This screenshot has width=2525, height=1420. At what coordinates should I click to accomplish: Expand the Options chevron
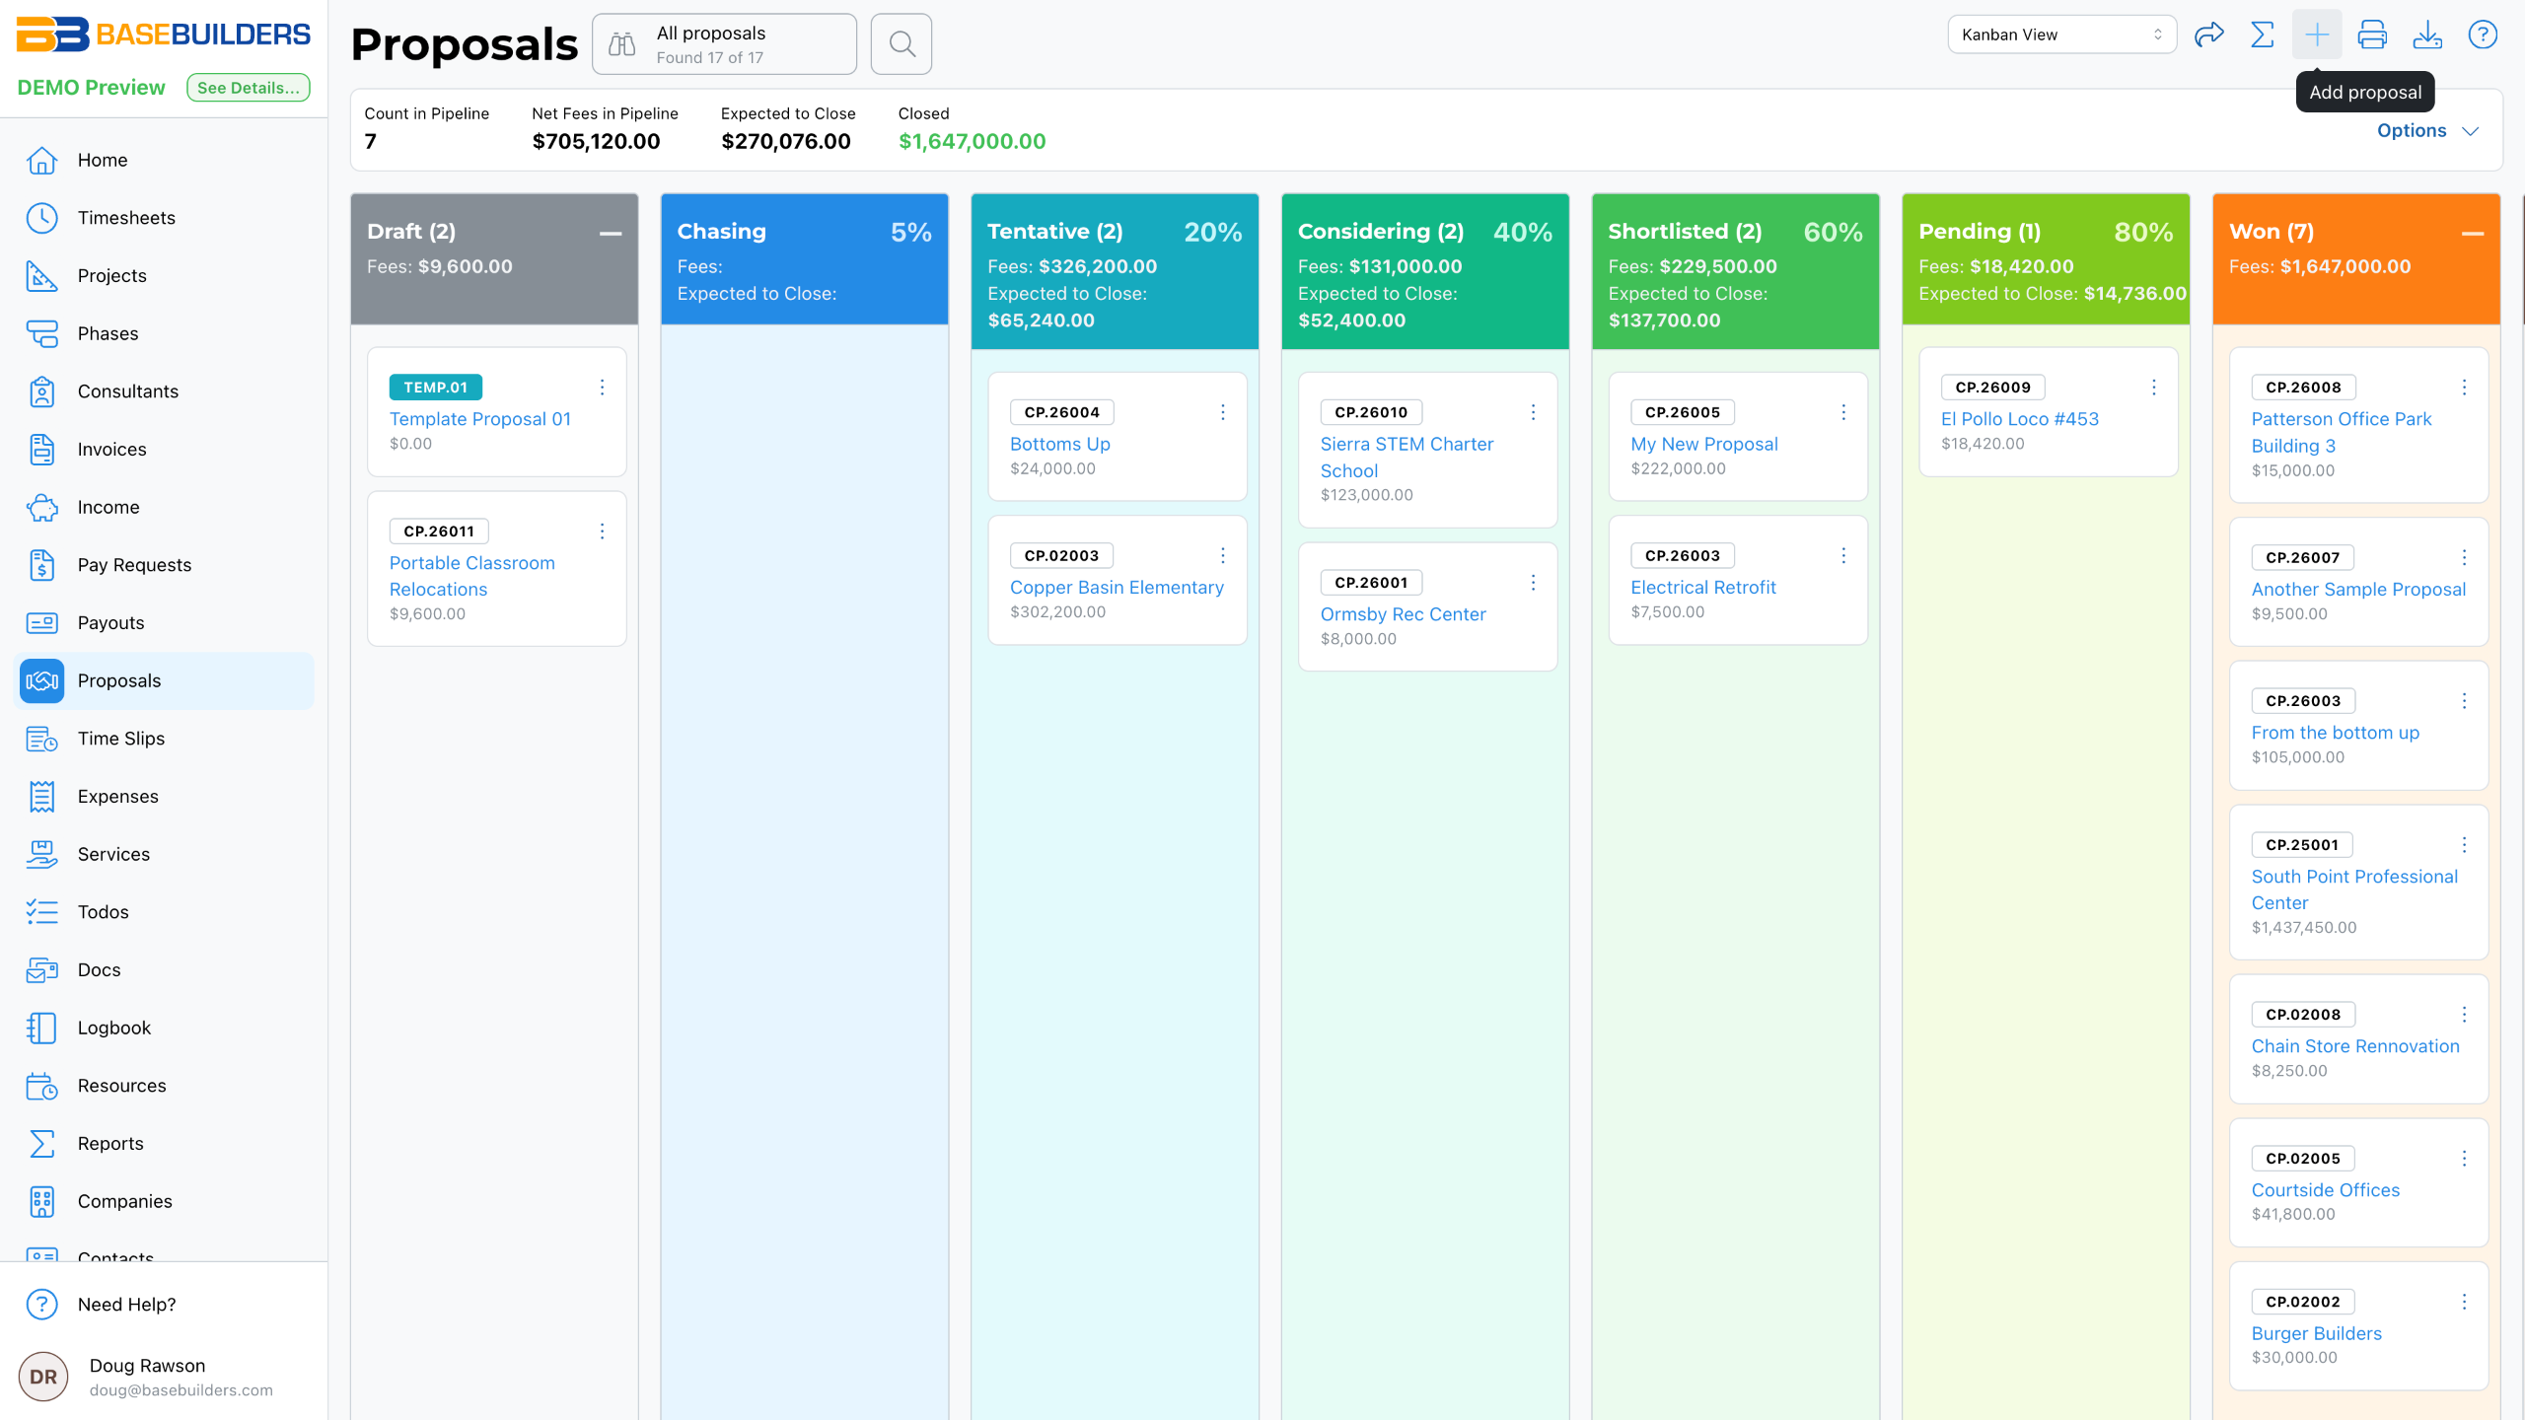point(2470,131)
